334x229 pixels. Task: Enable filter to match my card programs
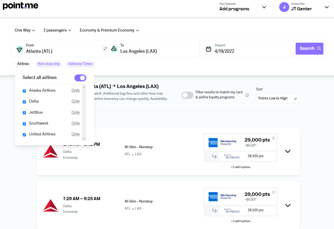pos(187,95)
